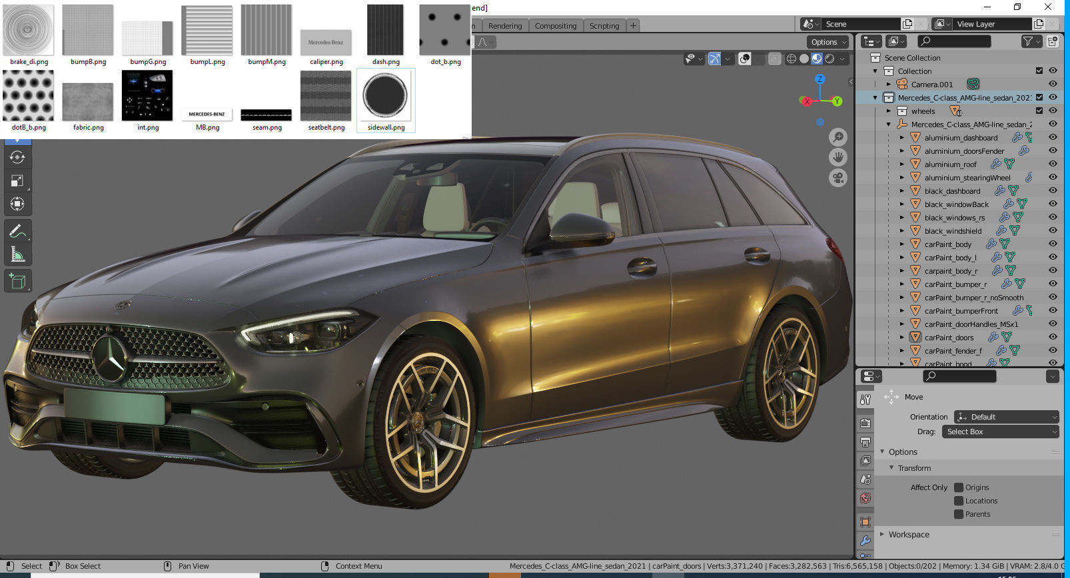Select the Transform tool in left toolbar
The height and width of the screenshot is (578, 1070).
click(17, 204)
